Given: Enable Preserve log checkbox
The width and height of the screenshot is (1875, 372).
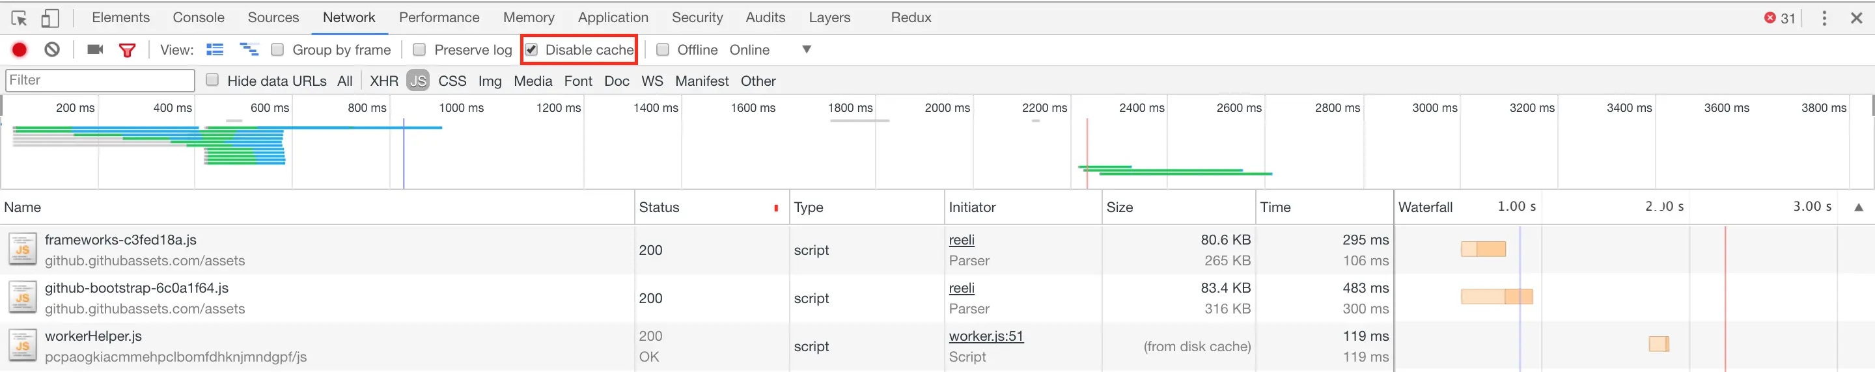Looking at the screenshot, I should 419,49.
